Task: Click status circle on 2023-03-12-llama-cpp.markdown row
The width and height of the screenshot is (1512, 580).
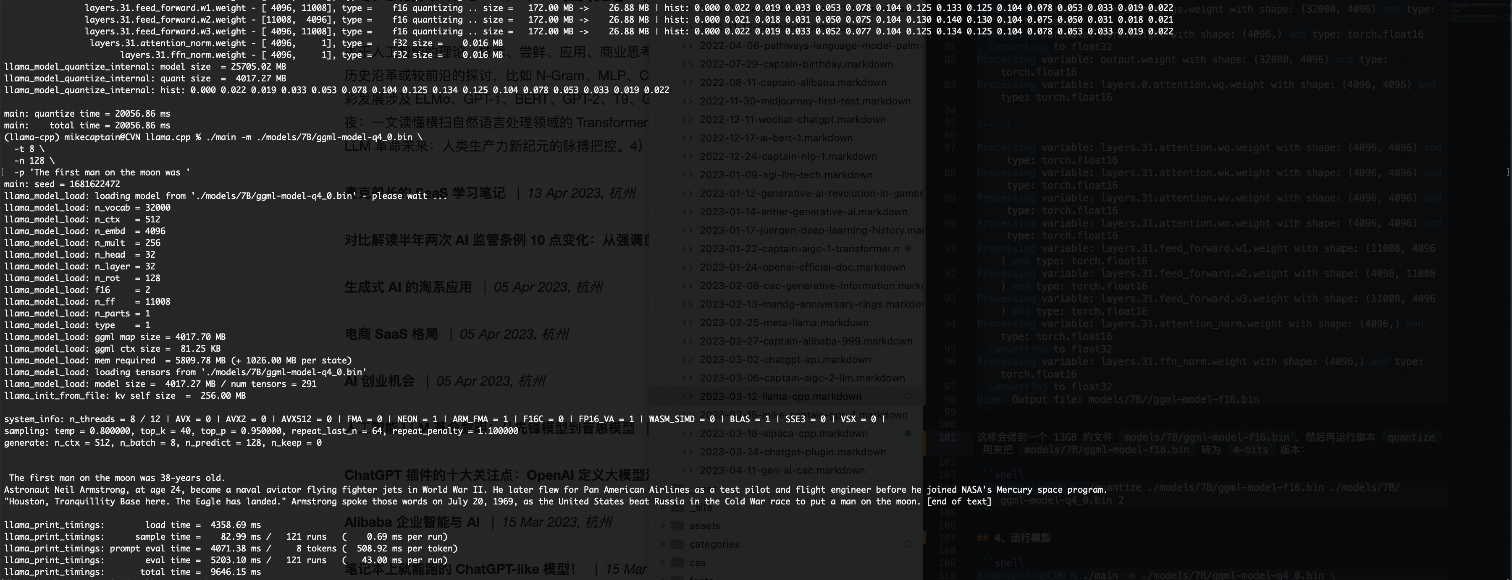Action: [x=908, y=397]
